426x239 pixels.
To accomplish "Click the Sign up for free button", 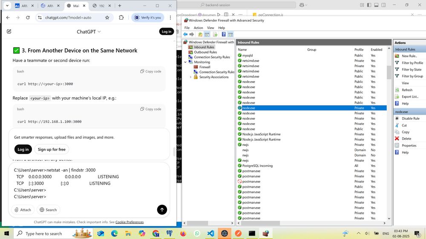I will [52, 149].
